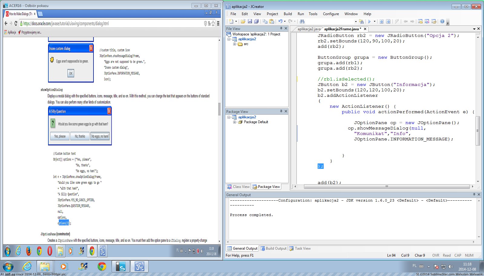Click the code editor horizontal scrollbar thumb
The image size is (484, 276).
pyautogui.click(x=387, y=187)
